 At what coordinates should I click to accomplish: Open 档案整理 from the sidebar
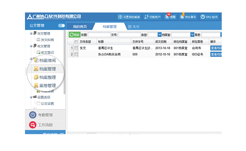coord(47,77)
